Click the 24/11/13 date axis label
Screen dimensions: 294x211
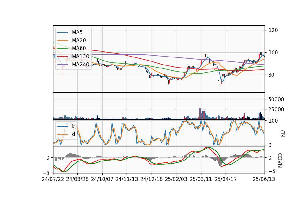[x=127, y=179]
